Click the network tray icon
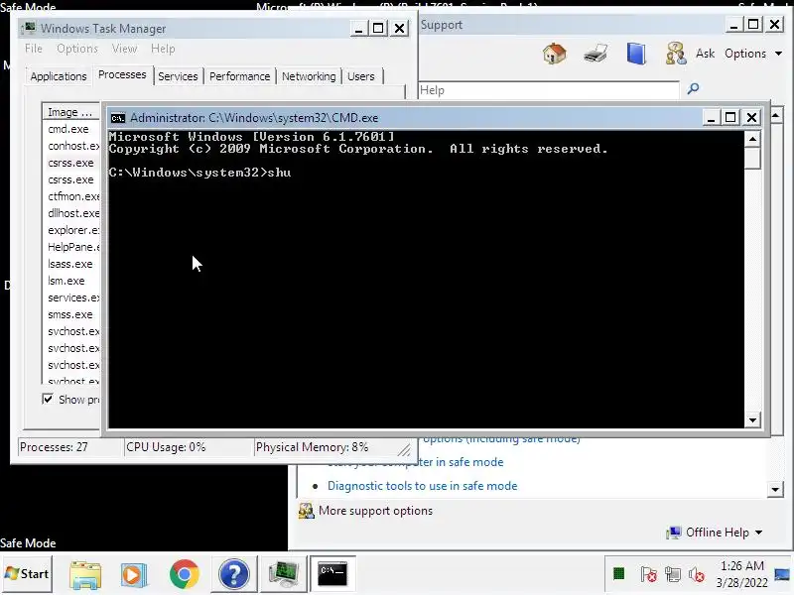 [673, 574]
